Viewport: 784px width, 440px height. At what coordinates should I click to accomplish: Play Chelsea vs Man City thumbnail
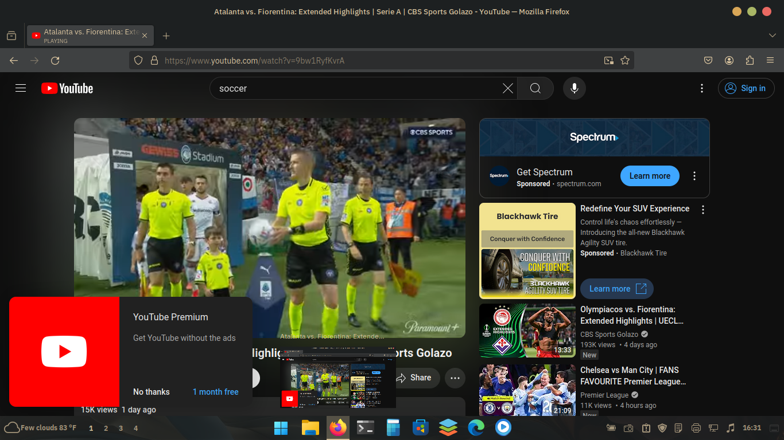(x=527, y=390)
